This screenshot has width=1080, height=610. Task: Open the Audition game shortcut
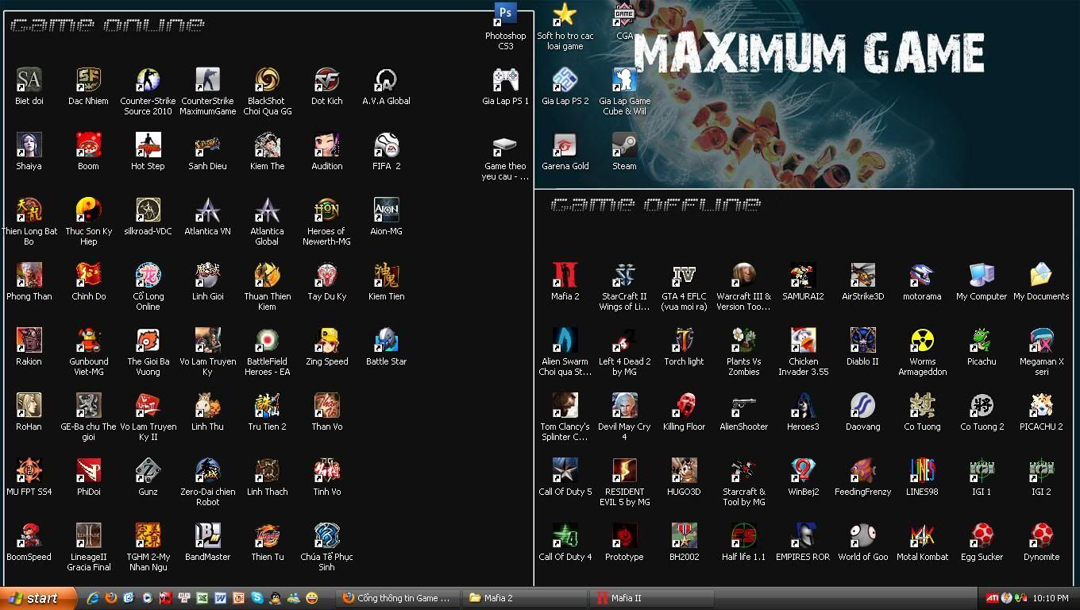click(326, 145)
